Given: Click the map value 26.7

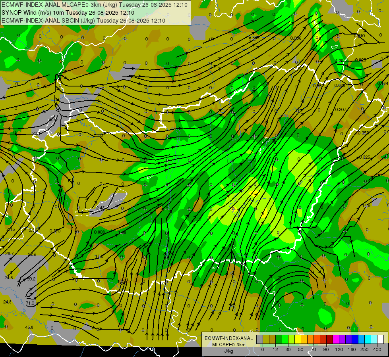Looking at the screenshot, I should click(x=10, y=253).
